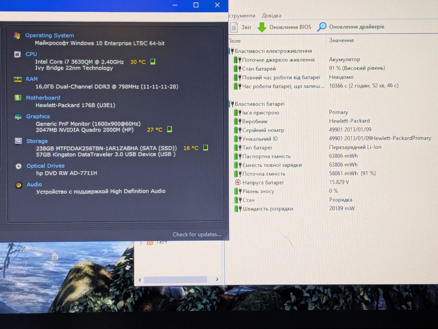Image resolution: width=438 pixels, height=329 pixels.
Task: Click the Значення column header
Action: 342,40
